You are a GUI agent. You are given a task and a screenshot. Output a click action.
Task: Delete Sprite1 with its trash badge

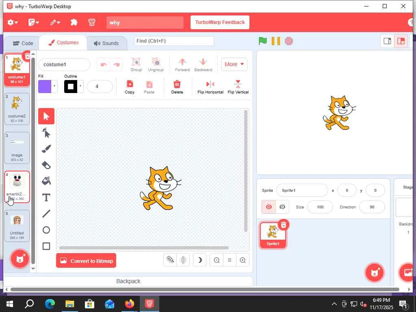pos(283,225)
